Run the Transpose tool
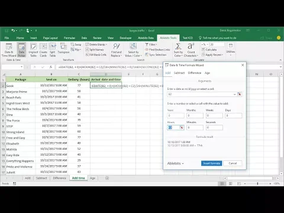The image size is (284, 213). click(x=63, y=49)
